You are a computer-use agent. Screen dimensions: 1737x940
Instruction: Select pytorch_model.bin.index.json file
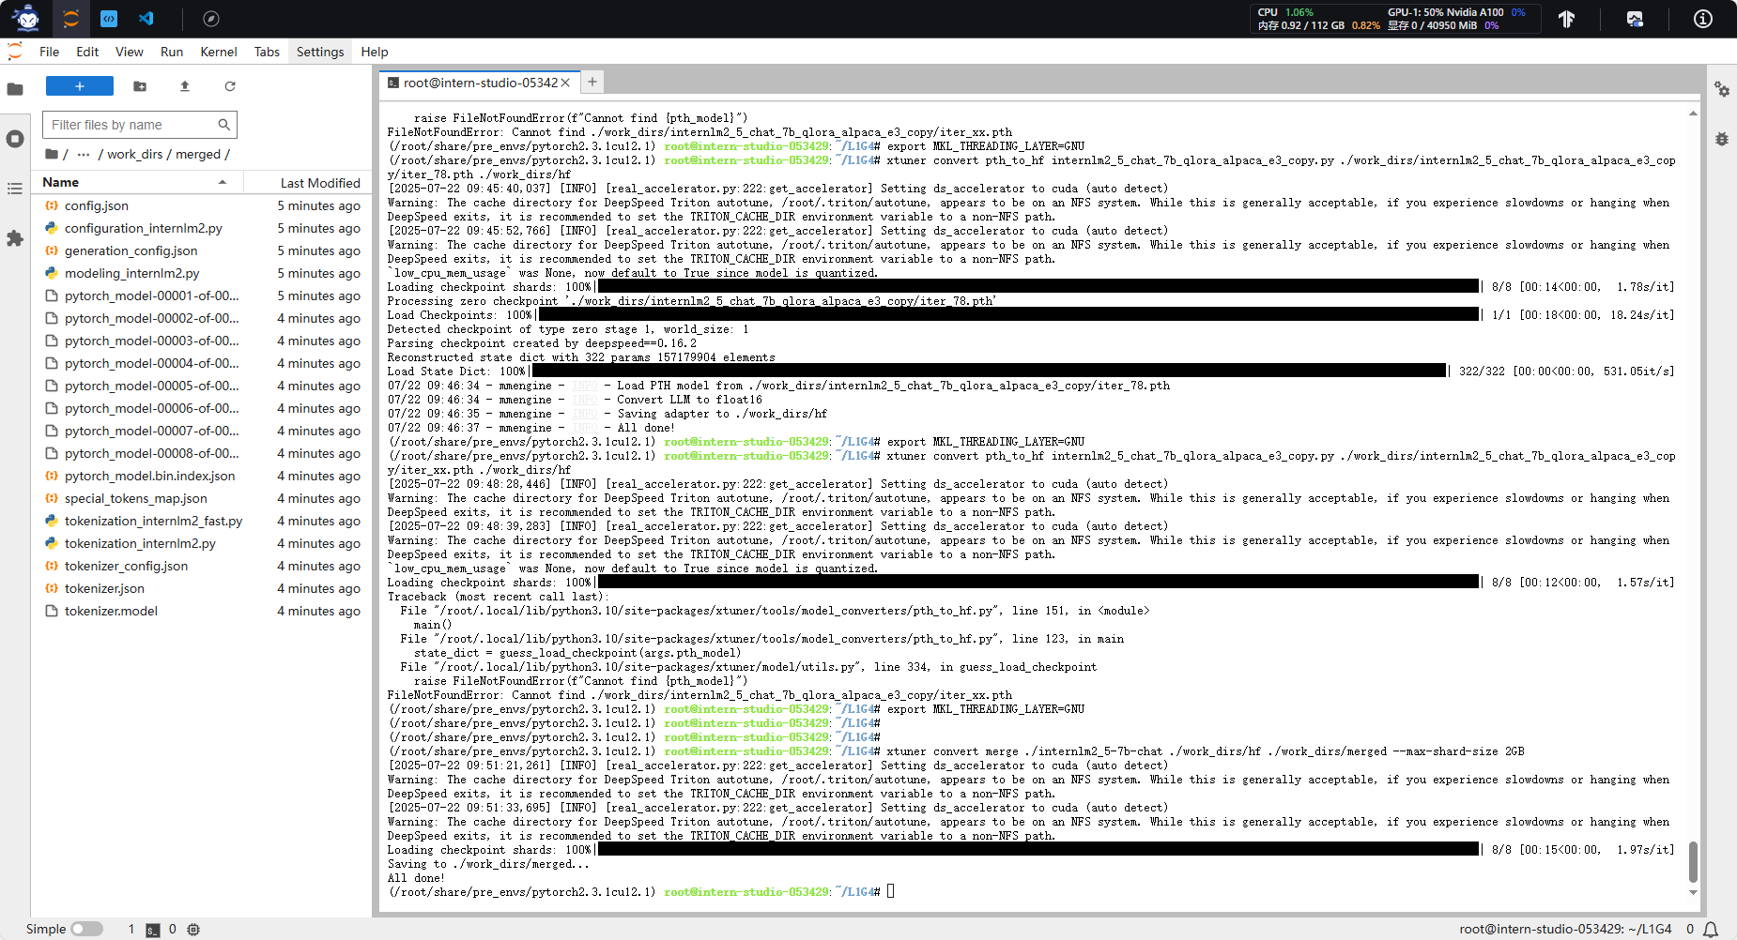(202, 476)
